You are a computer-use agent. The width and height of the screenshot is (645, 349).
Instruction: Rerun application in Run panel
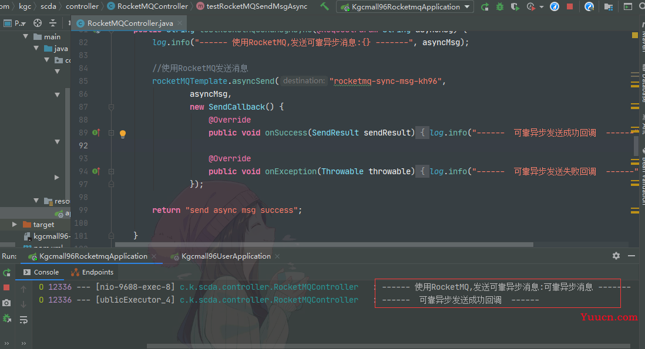[6, 273]
